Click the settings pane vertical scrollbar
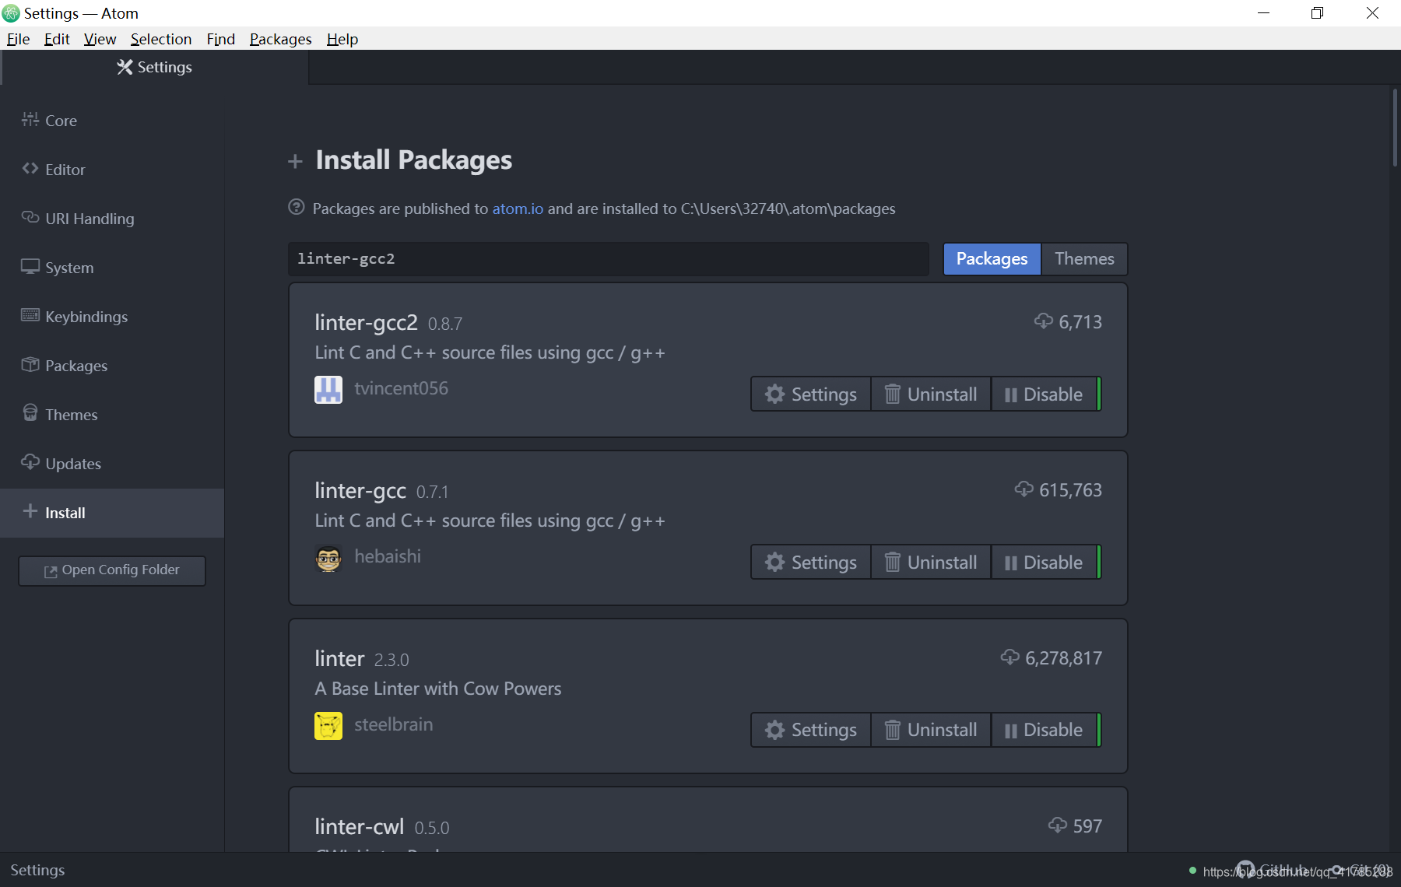Screen dimensions: 1401x887 coord(1395,128)
